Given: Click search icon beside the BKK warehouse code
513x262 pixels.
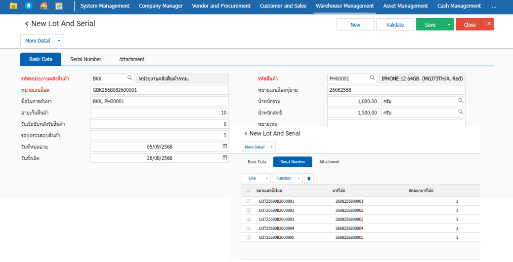Looking at the screenshot, I should pyautogui.click(x=130, y=78).
